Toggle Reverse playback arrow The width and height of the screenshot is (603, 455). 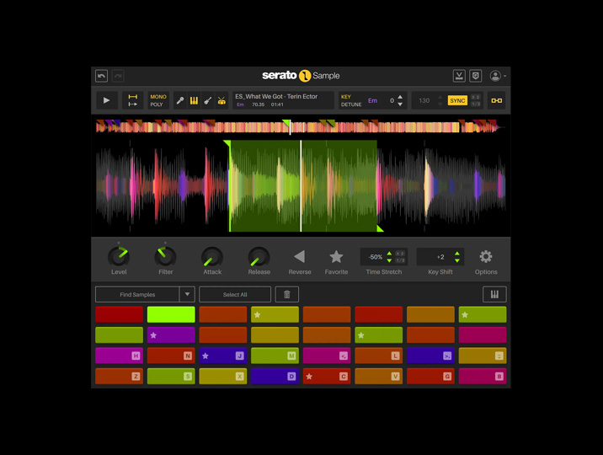[300, 256]
